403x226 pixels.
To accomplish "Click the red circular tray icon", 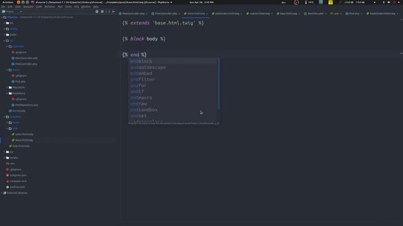I will pyautogui.click(x=296, y=3).
